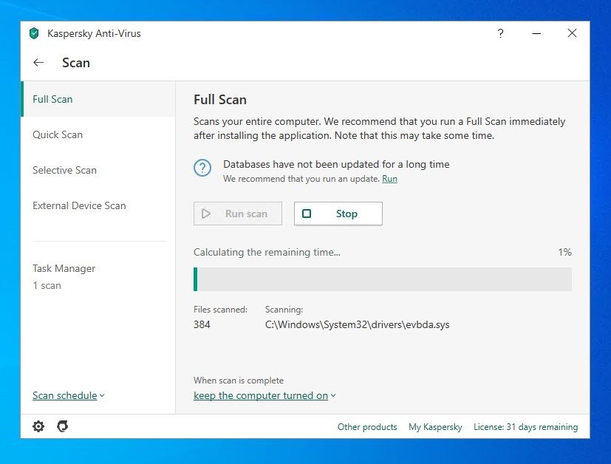Click the disabled Run scan button
This screenshot has height=464, width=611.
point(238,214)
